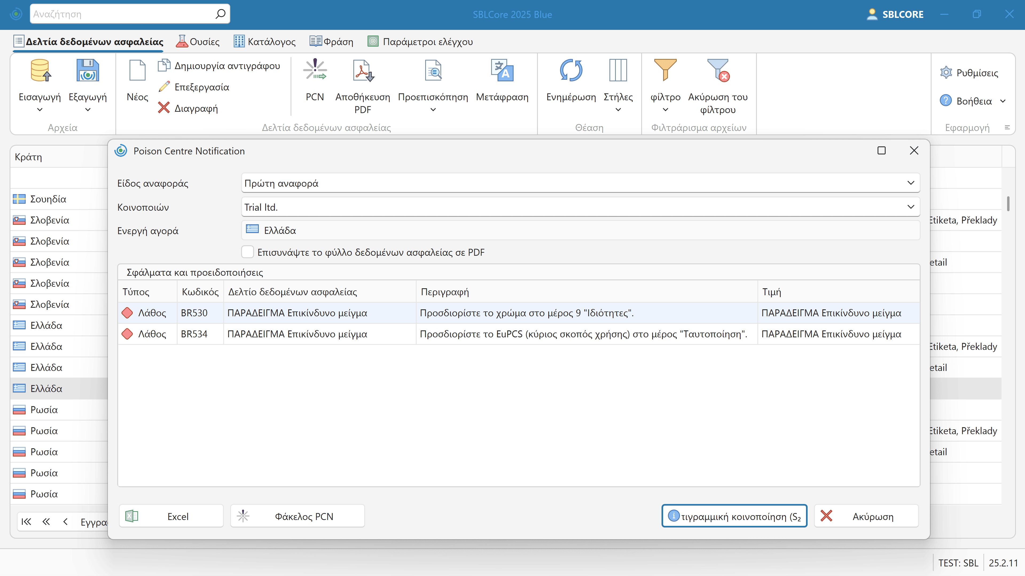The width and height of the screenshot is (1025, 576).
Task: Expand the Βοήθεια help dropdown arrow
Action: (1003, 101)
